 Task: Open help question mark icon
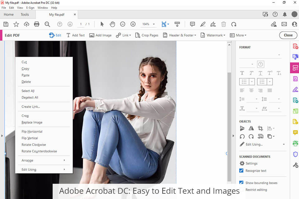point(275,14)
